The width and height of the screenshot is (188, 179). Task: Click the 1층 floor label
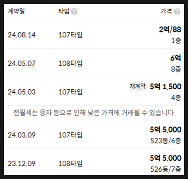pos(176,41)
